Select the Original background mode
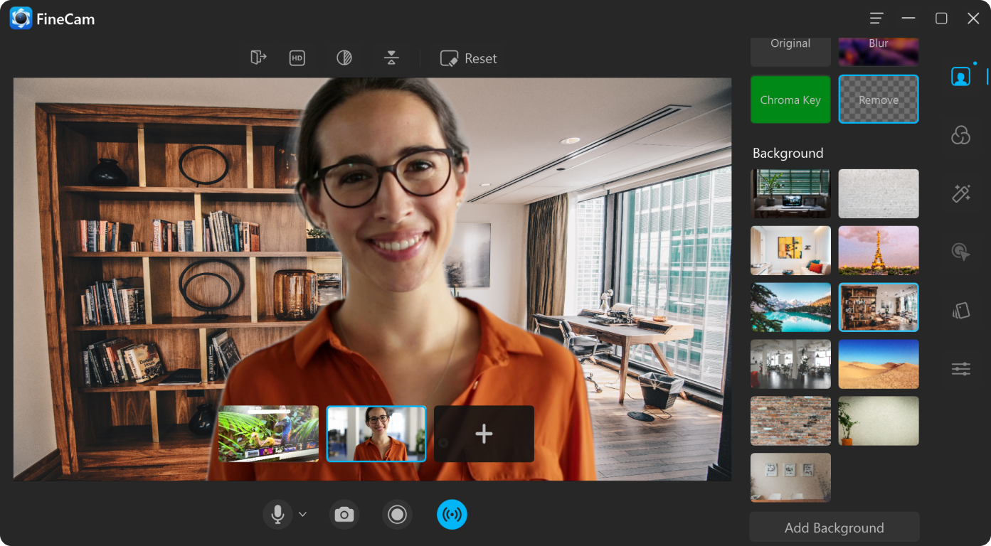This screenshot has width=991, height=546. pos(790,51)
